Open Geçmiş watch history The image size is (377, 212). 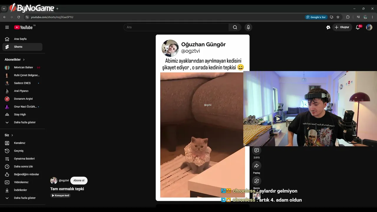tap(22, 151)
